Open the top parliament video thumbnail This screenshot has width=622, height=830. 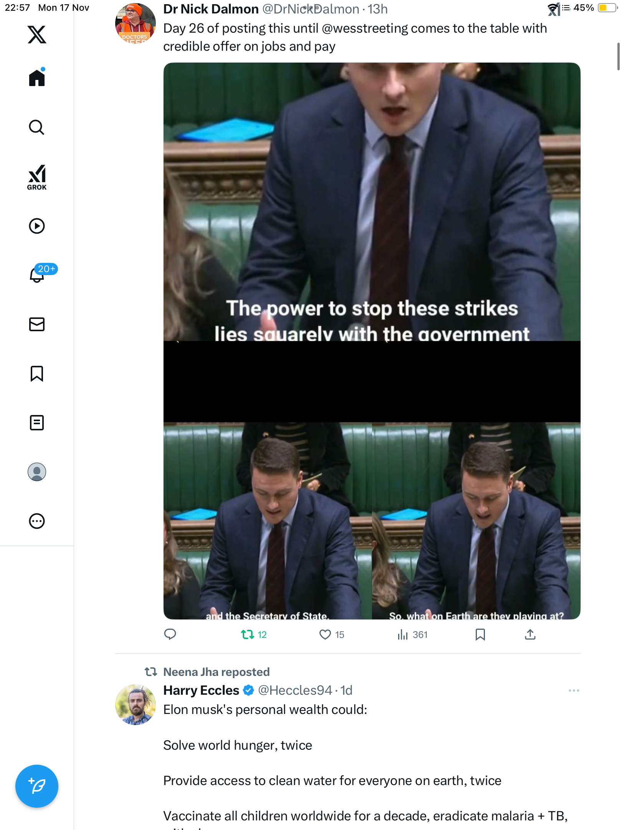372,202
